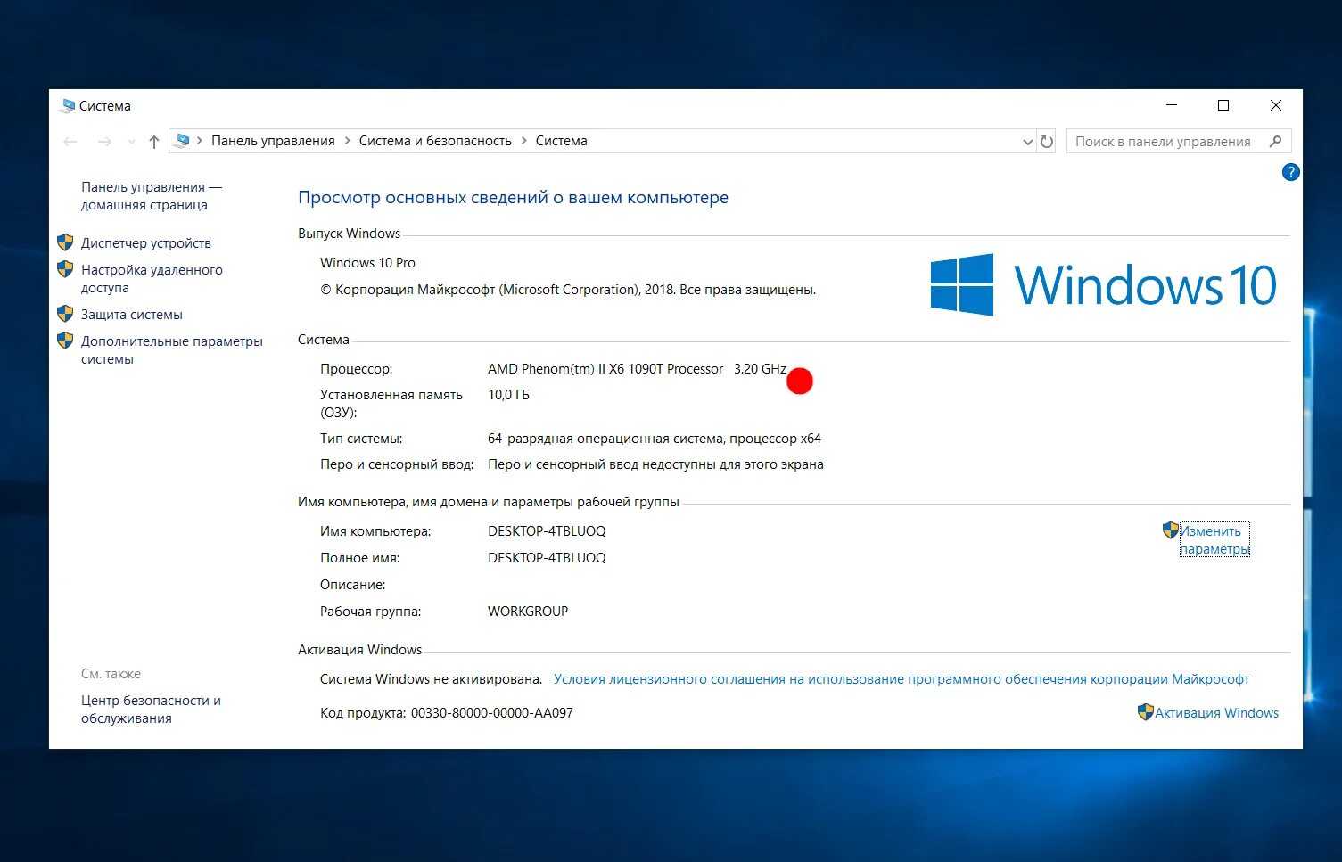Click shield icon next to Активация Windows

1145,712
